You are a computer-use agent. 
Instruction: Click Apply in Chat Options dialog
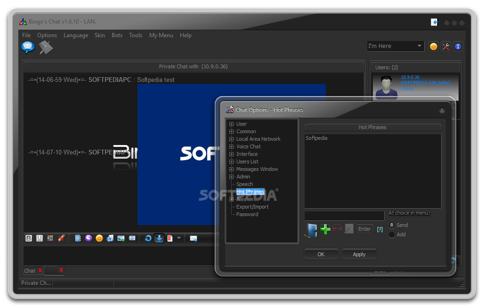[x=359, y=254]
